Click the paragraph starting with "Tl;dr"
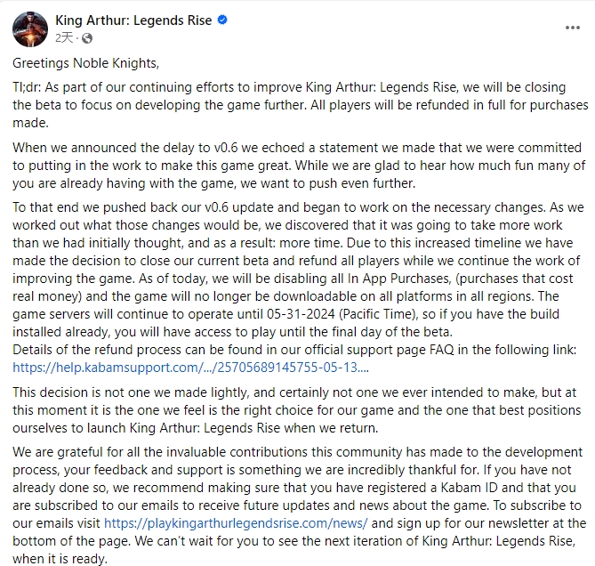595x566 pixels. coord(300,105)
